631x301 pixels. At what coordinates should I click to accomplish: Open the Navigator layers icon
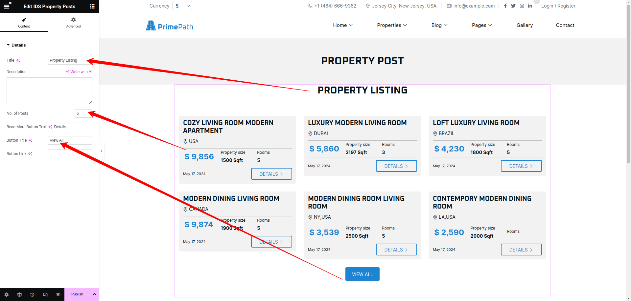tap(19, 294)
